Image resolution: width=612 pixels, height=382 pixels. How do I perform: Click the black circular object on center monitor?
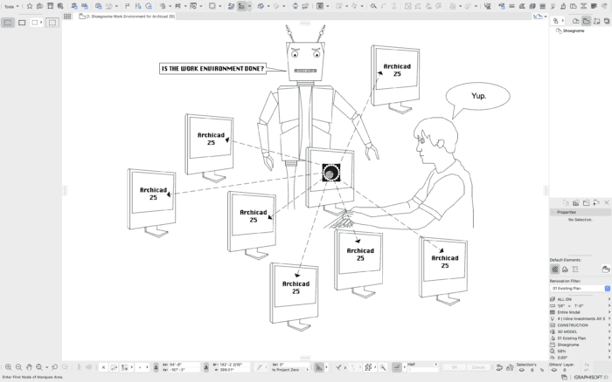(x=331, y=173)
